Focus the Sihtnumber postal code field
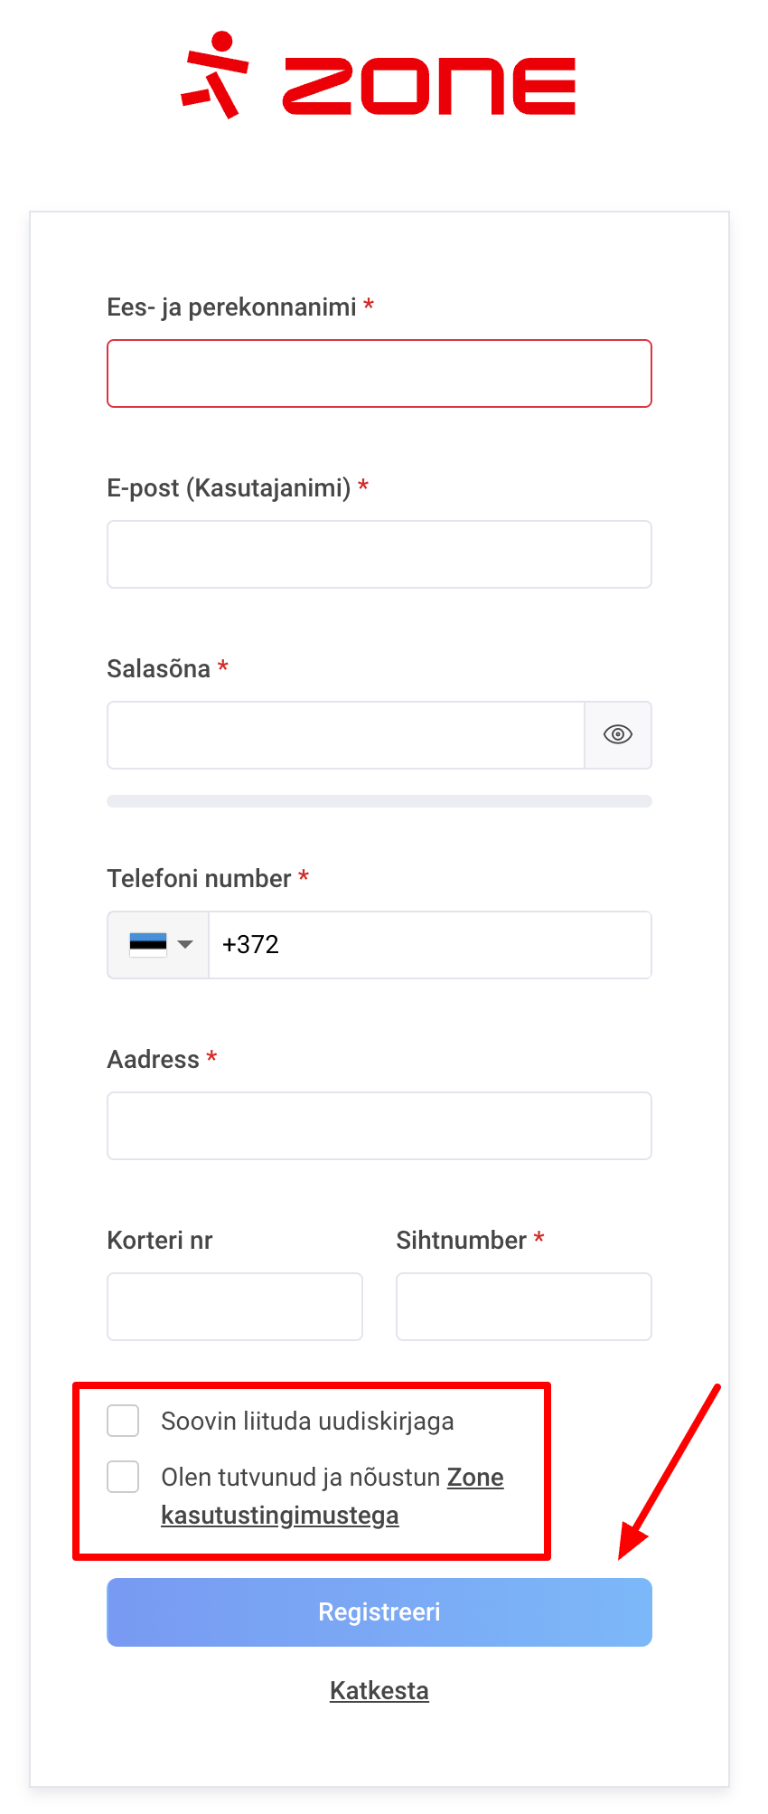 pos(524,1307)
